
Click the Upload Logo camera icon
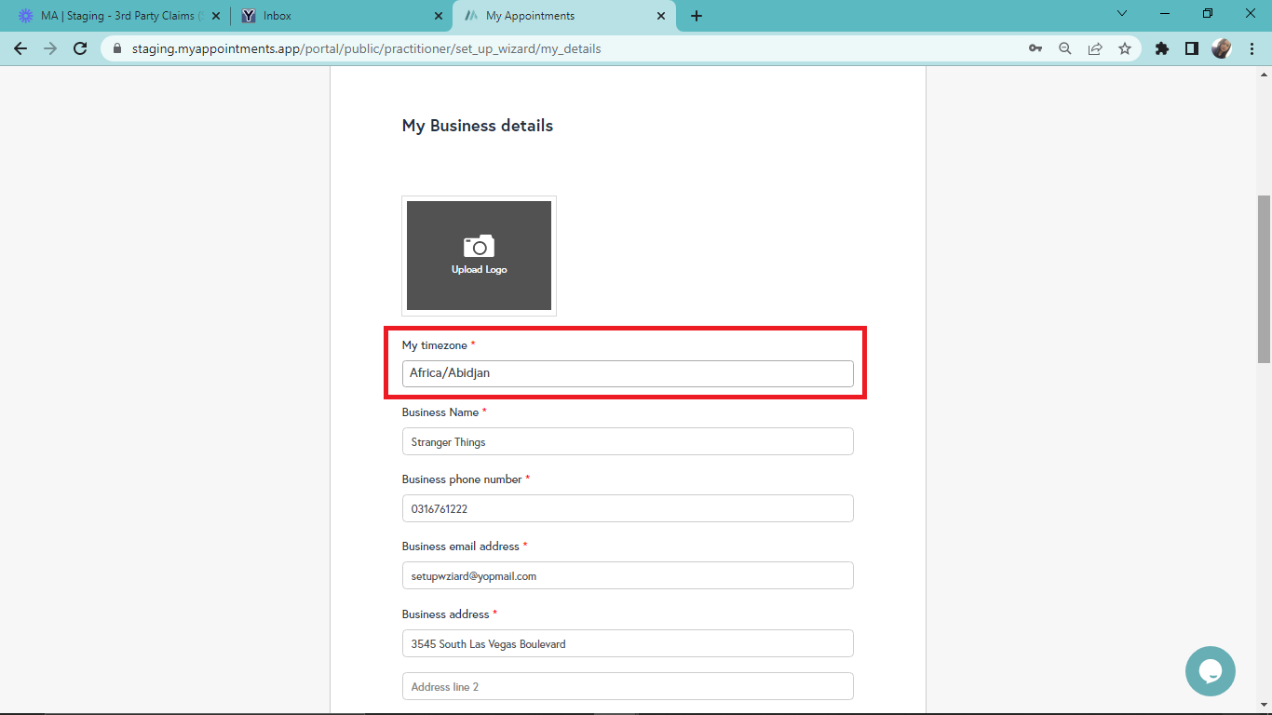click(479, 247)
